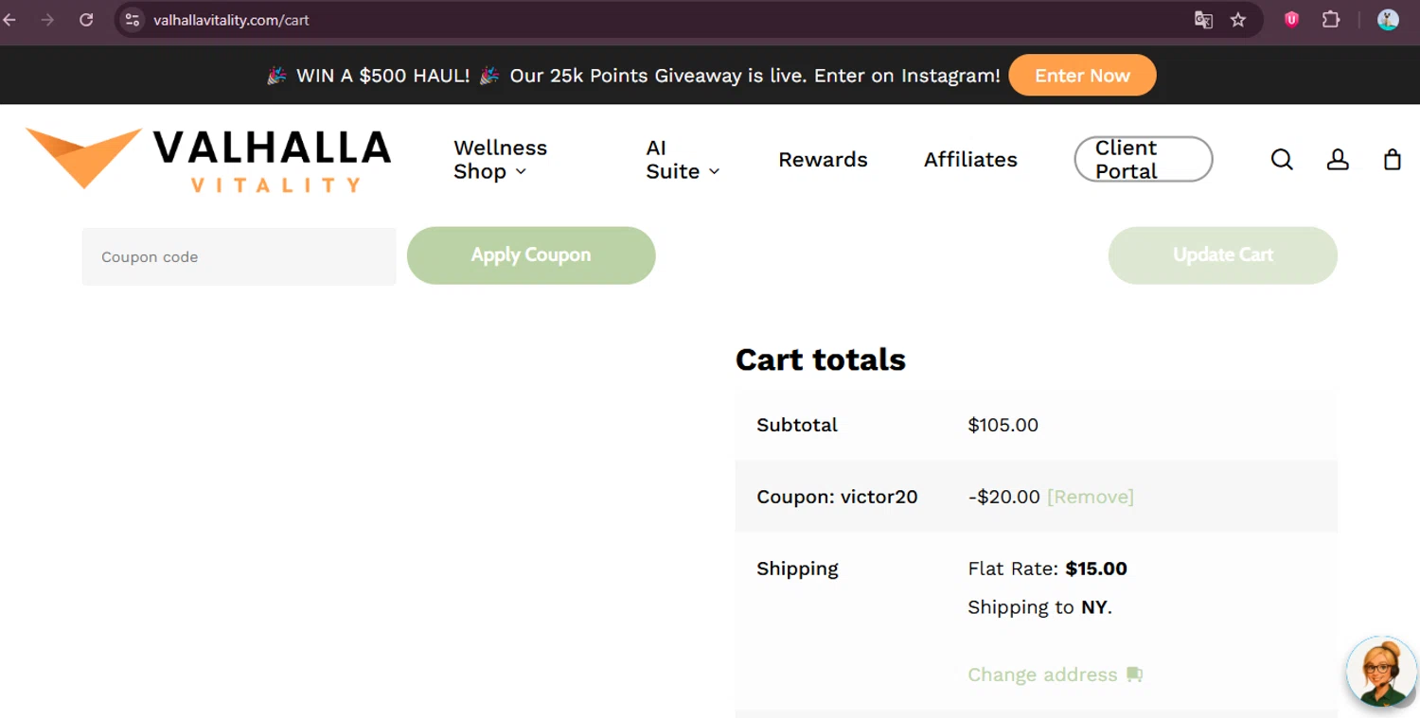Go to the Affiliates page

click(970, 160)
